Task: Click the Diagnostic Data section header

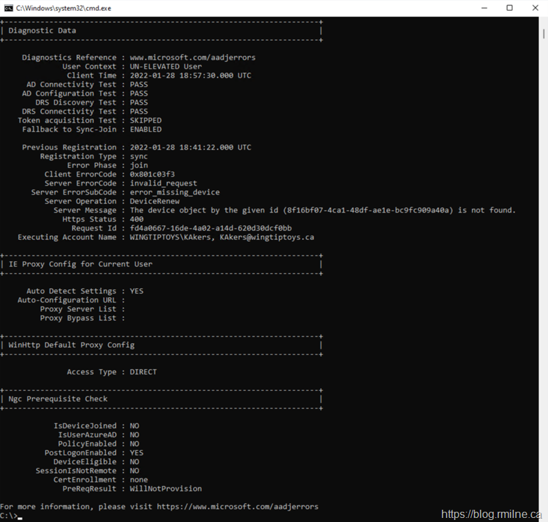Action: coord(42,31)
